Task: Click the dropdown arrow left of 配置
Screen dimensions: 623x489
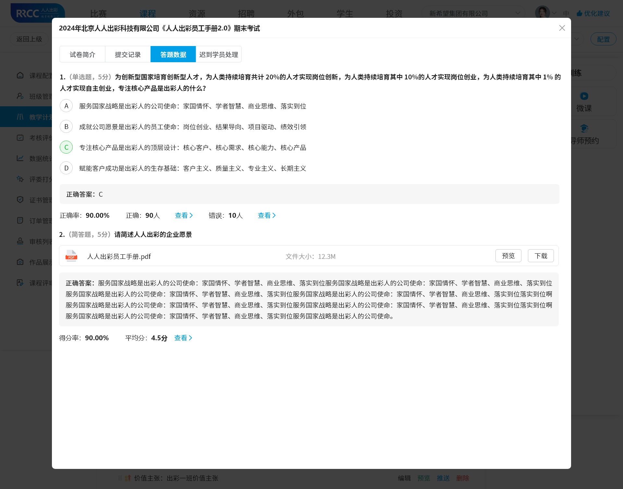Action: pyautogui.click(x=577, y=39)
